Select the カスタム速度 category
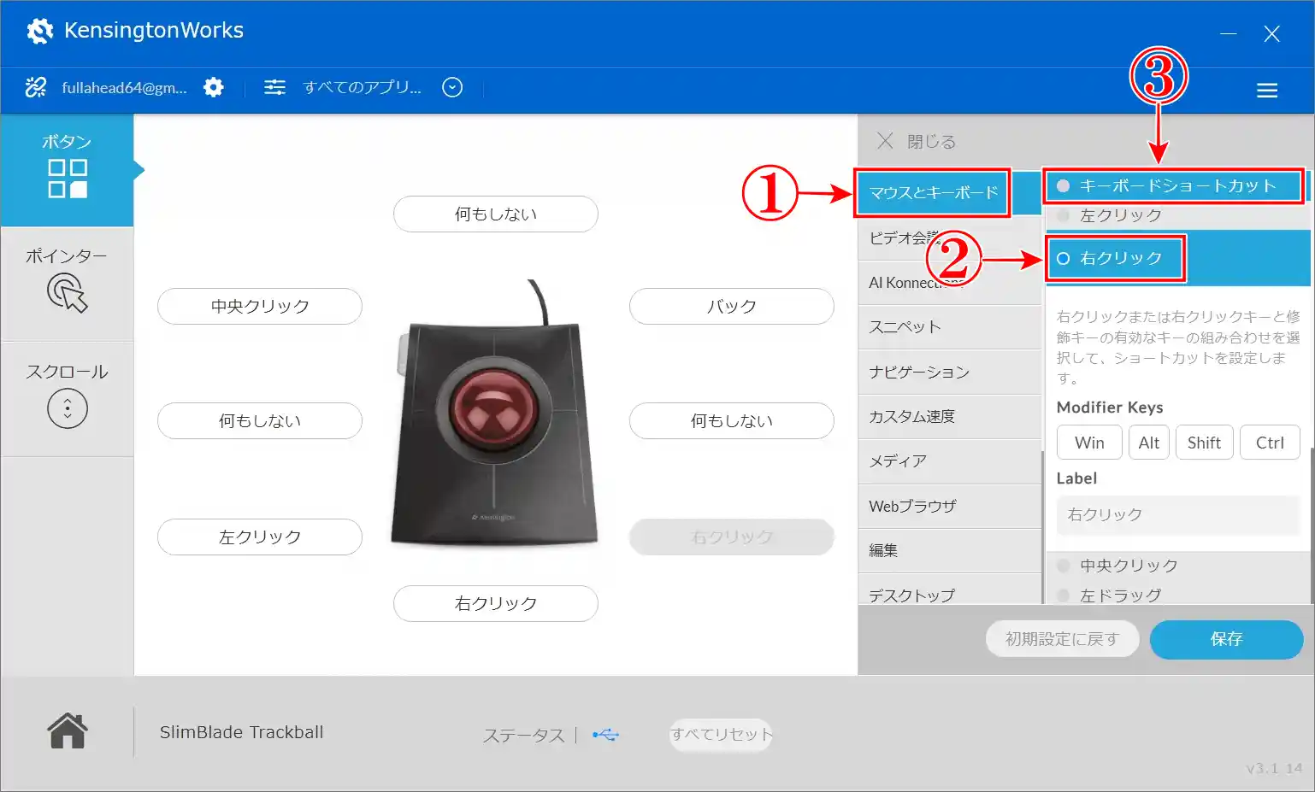This screenshot has height=792, width=1315. (x=949, y=416)
